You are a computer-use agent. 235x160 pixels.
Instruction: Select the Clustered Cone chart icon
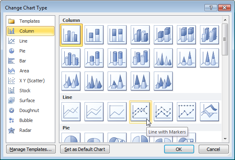(x=163, y=58)
